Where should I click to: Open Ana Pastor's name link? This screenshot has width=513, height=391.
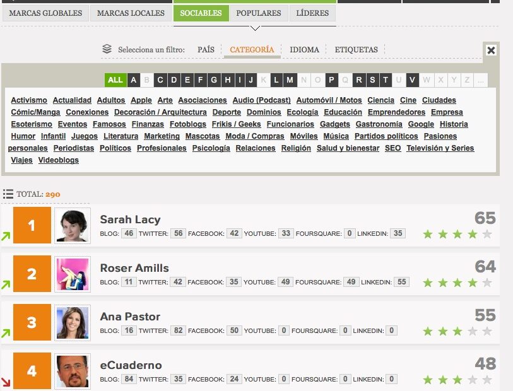[130, 317]
